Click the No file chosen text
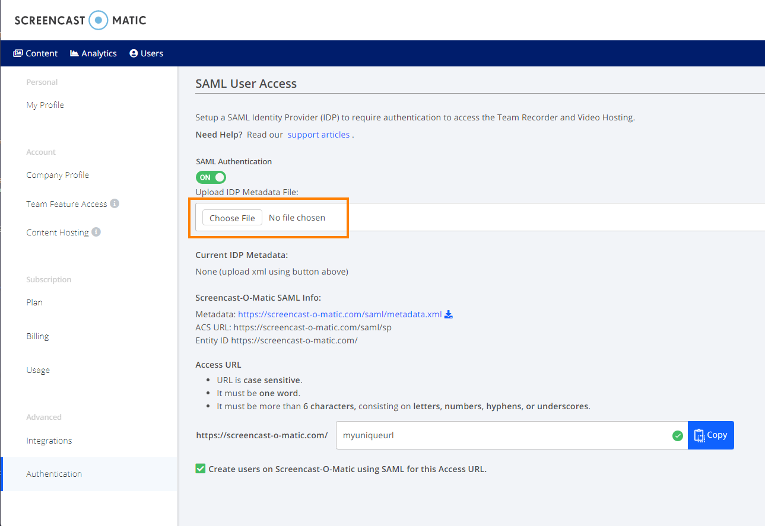765x526 pixels. point(297,218)
